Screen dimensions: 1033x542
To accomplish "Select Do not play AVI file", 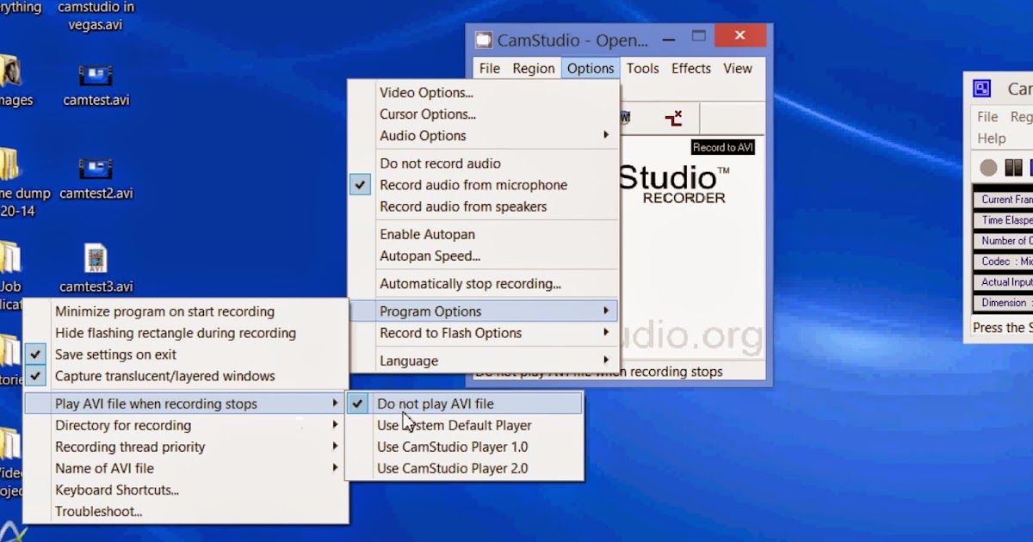I will click(x=465, y=403).
